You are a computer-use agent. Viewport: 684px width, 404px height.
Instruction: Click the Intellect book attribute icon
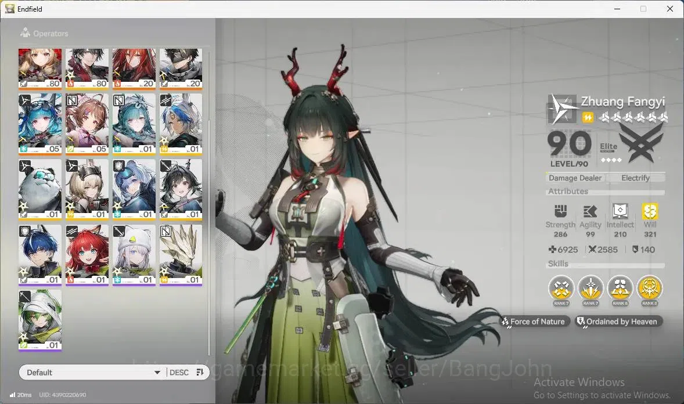[x=620, y=211]
